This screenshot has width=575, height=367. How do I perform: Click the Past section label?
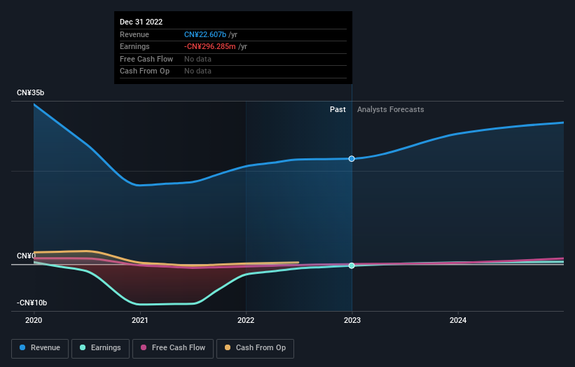(338, 110)
